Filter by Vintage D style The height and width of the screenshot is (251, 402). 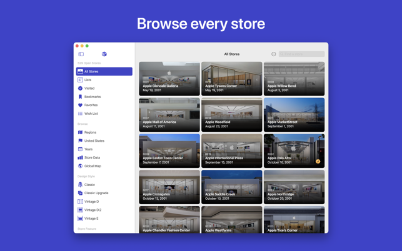pyautogui.click(x=104, y=202)
